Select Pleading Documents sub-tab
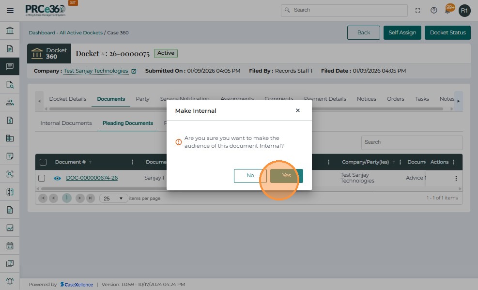The image size is (478, 290). point(128,123)
